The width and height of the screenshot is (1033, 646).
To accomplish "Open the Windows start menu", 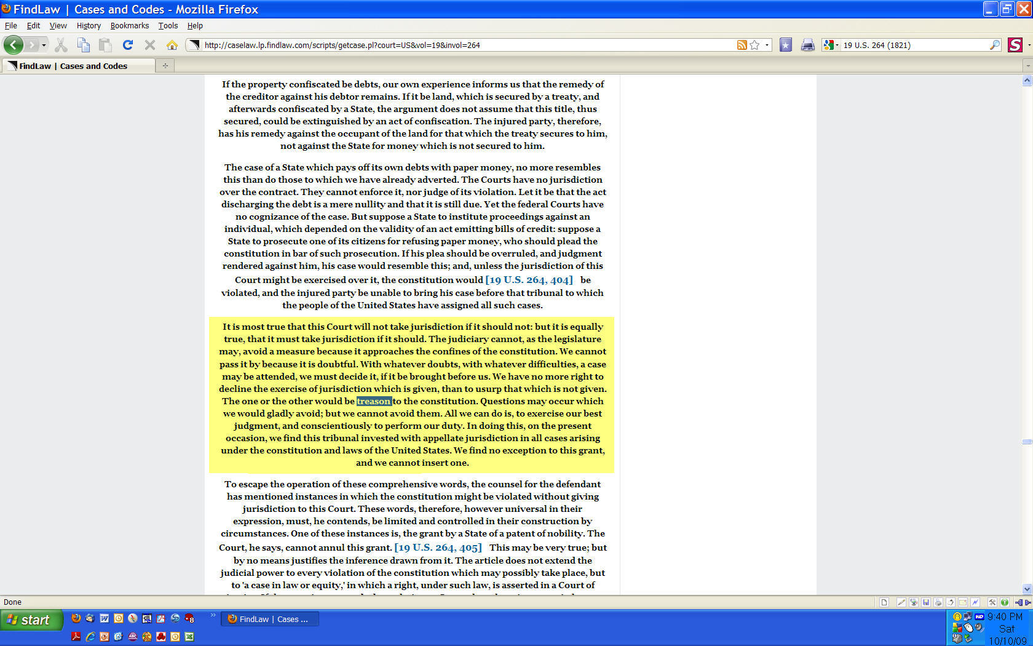I will click(31, 620).
